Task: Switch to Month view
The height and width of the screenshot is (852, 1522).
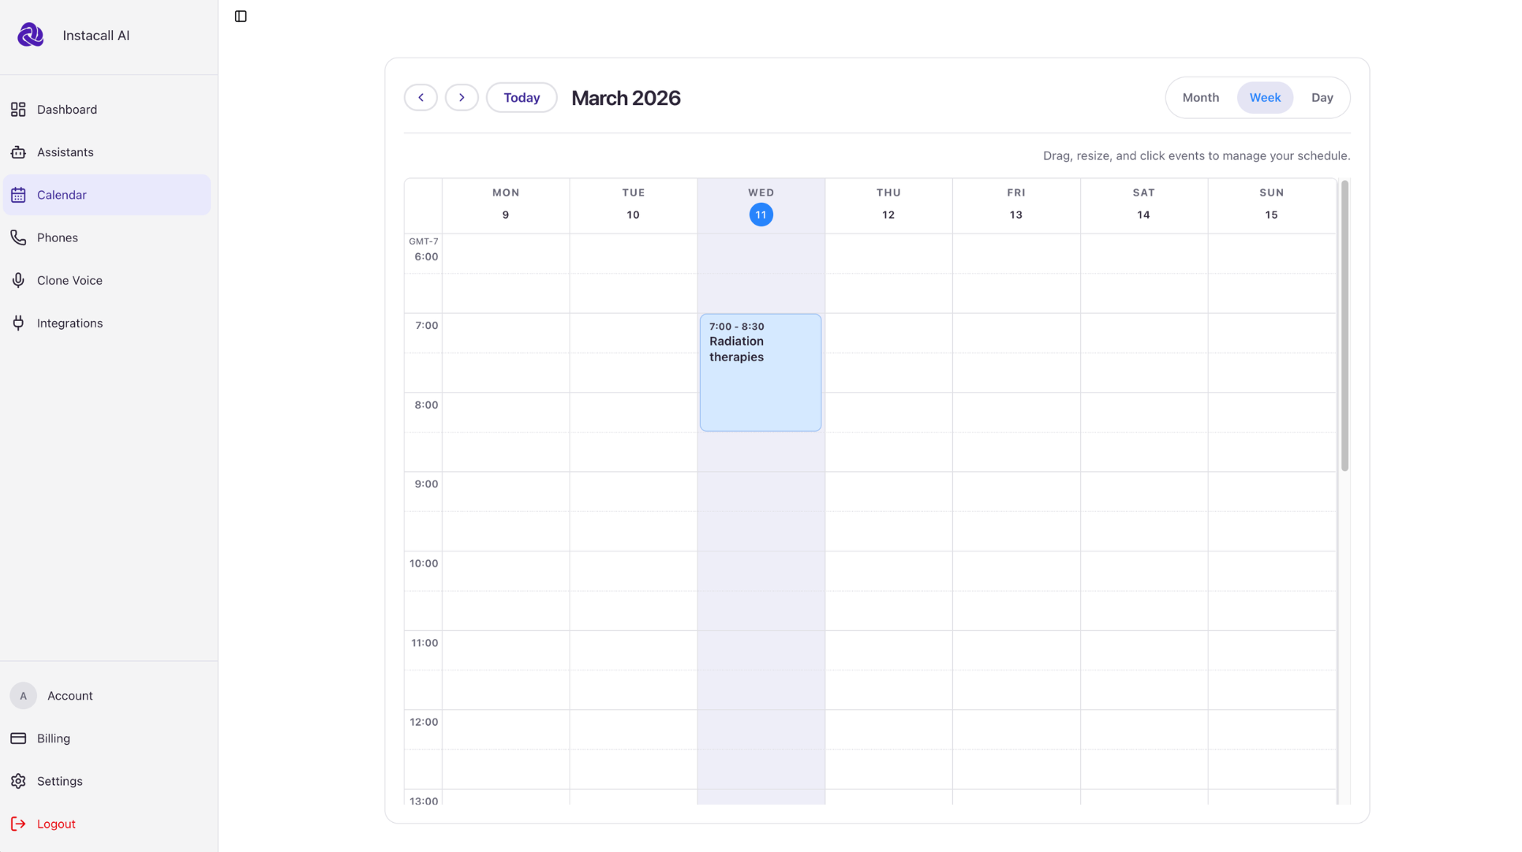Action: (x=1200, y=98)
